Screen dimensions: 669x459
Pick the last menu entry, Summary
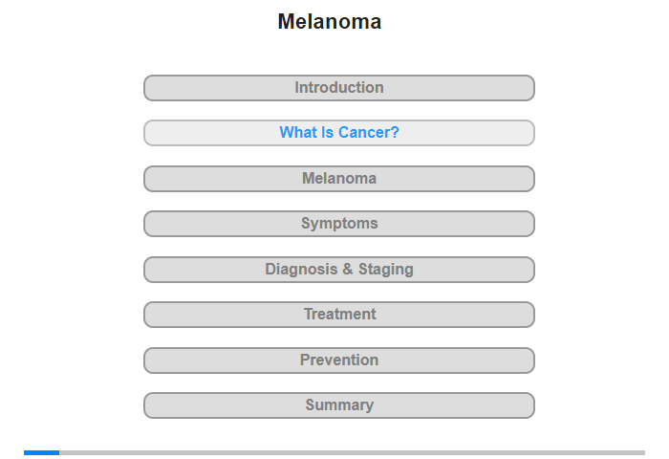pyautogui.click(x=338, y=405)
